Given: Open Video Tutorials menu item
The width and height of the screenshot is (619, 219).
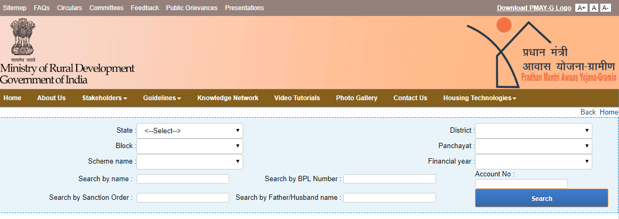Looking at the screenshot, I should click(x=297, y=98).
